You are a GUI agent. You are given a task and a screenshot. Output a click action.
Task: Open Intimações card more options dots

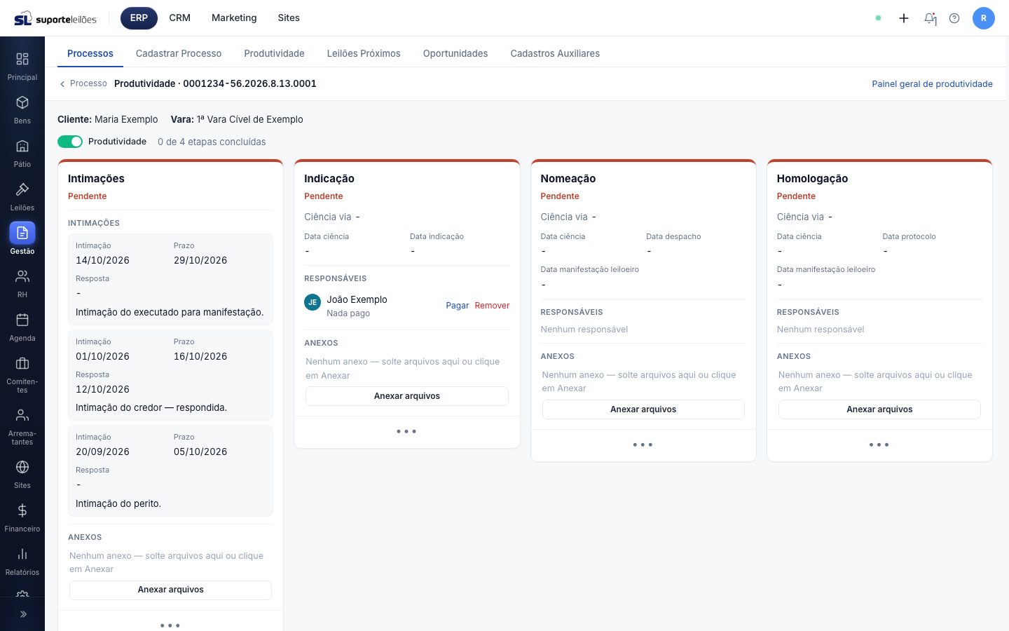click(x=170, y=625)
